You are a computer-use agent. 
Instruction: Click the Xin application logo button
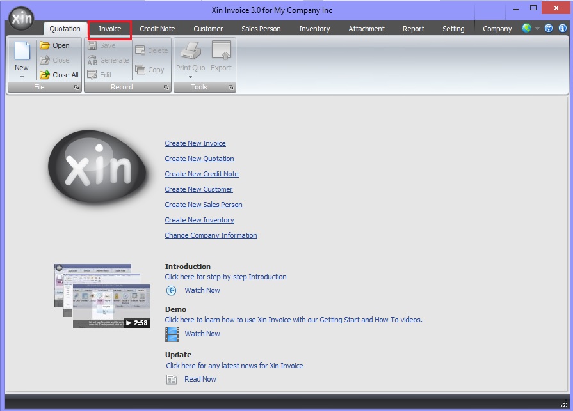pyautogui.click(x=21, y=19)
